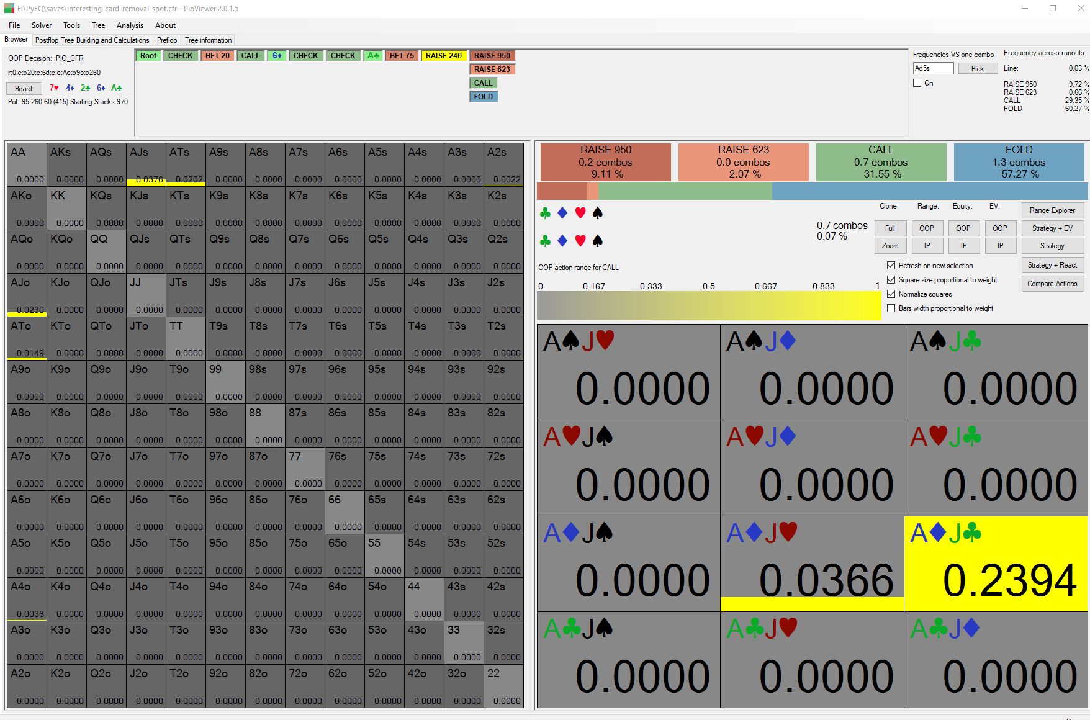Show the IP Equity view
This screenshot has width=1090, height=720.
963,246
